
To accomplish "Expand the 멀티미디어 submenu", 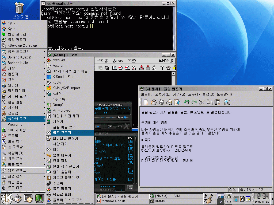I will (x=24, y=91).
